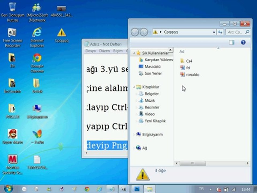Open the address bar history dropdown arrow
Screen dimensions: 257x193
214,32
